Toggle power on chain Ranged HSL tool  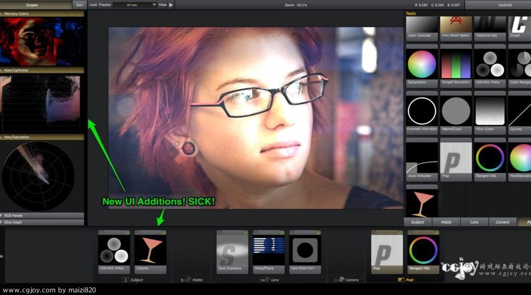click(x=437, y=233)
